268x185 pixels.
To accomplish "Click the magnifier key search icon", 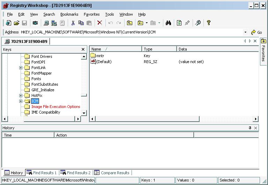I will (198, 23).
